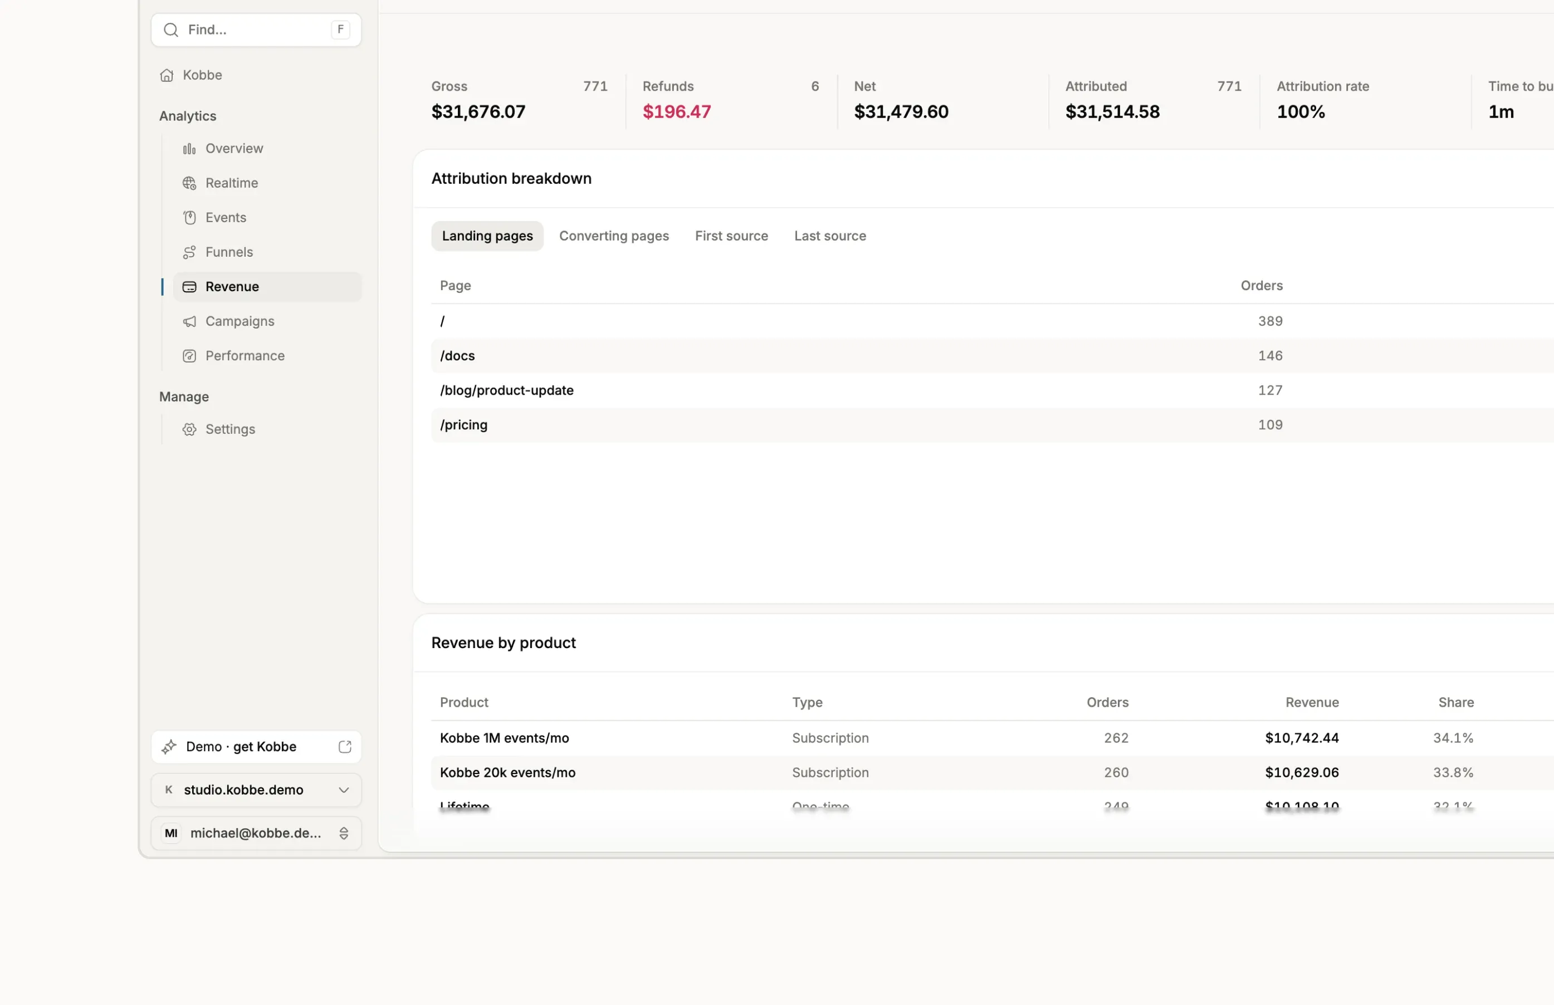Click the Settings gear icon
The height and width of the screenshot is (1005, 1554).
189,429
